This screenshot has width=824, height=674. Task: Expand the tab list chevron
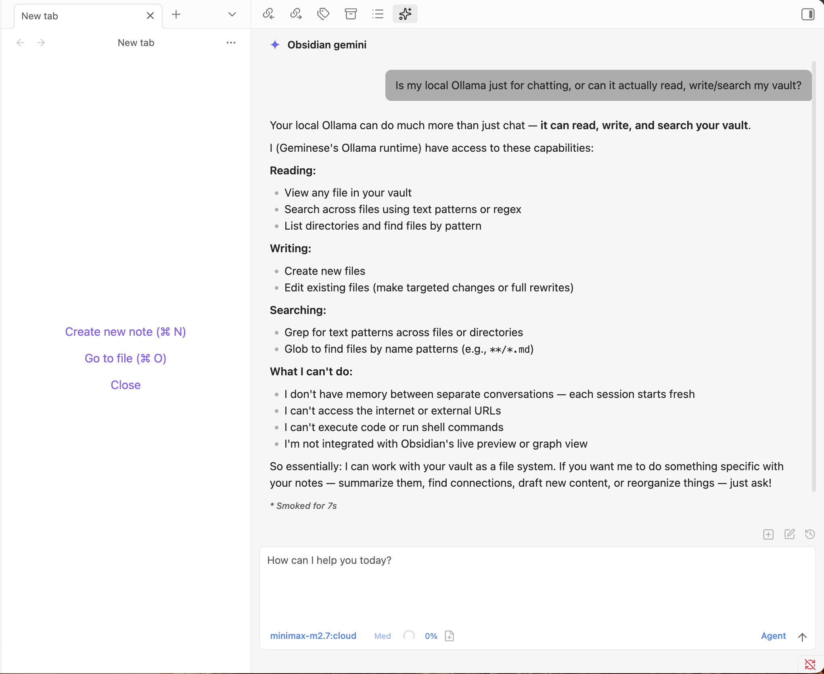[x=232, y=14]
